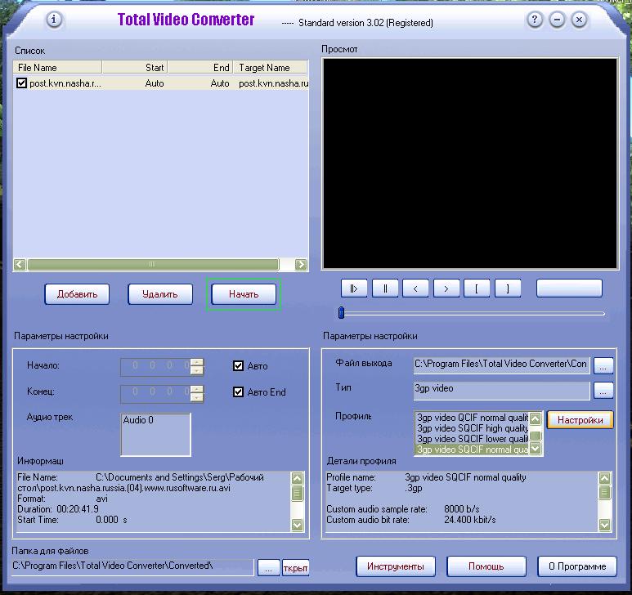Viewport: 632px width, 595px height.
Task: Click the File Name column header
Action: point(57,67)
